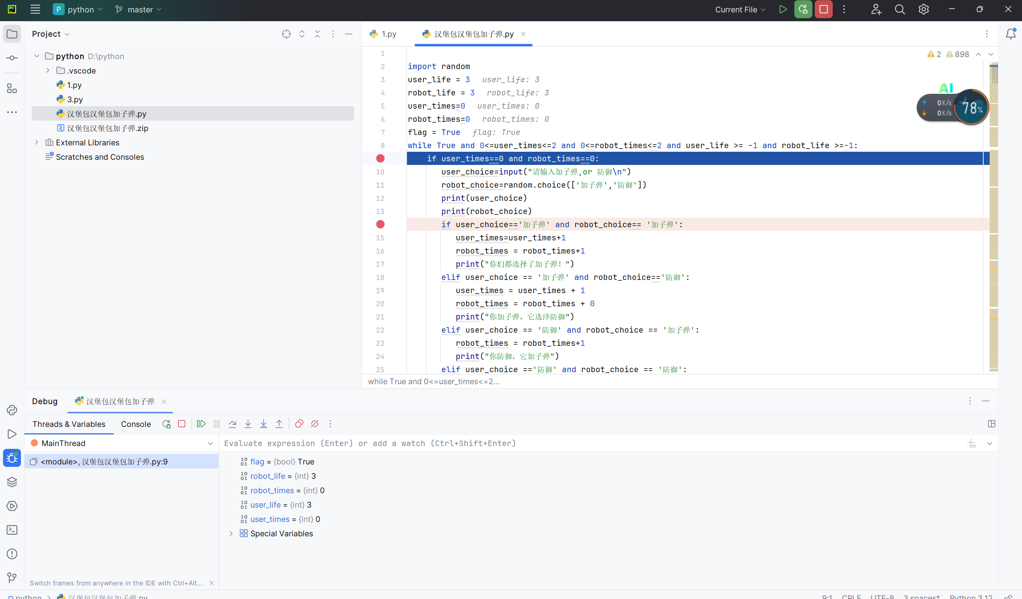Open Project panel options menu
1022x599 pixels.
tap(333, 34)
